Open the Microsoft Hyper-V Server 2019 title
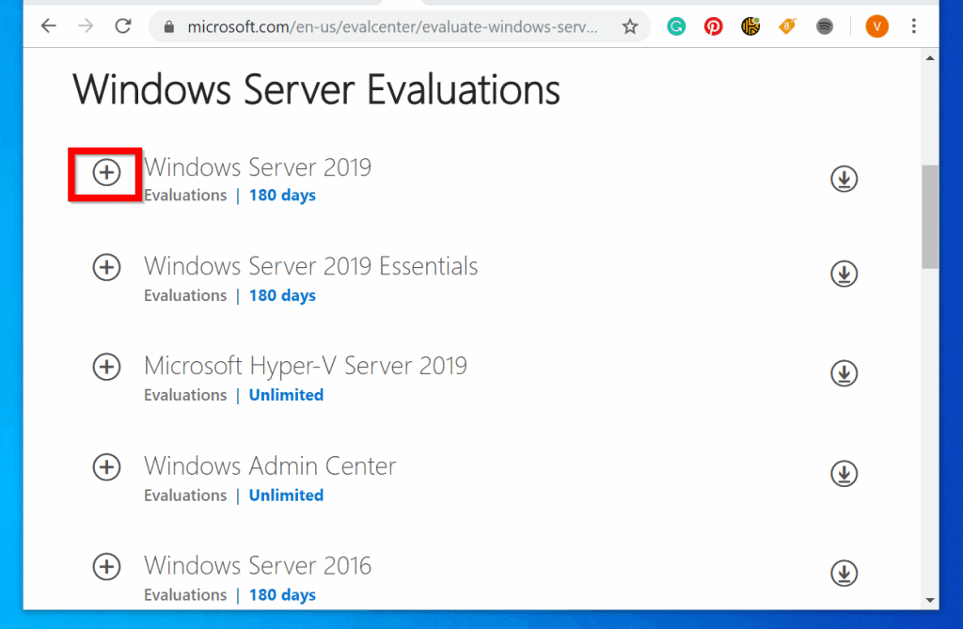The image size is (963, 629). click(x=306, y=366)
